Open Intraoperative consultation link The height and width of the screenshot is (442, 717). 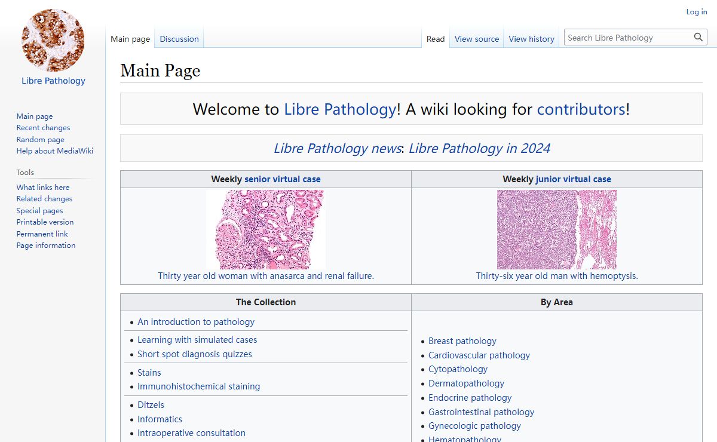[191, 433]
